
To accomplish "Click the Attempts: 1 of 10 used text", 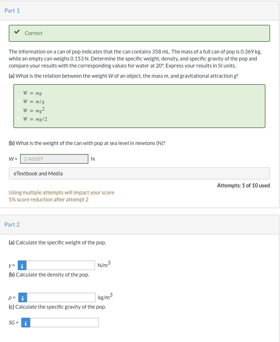I will click(x=243, y=185).
